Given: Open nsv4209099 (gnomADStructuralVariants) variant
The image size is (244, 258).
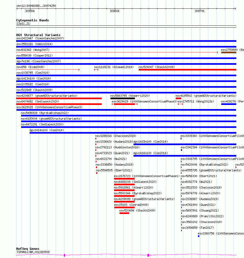Looking at the screenshot, I should point(144,199).
